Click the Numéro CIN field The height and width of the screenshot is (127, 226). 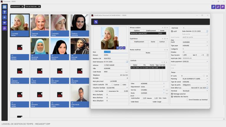116,59
